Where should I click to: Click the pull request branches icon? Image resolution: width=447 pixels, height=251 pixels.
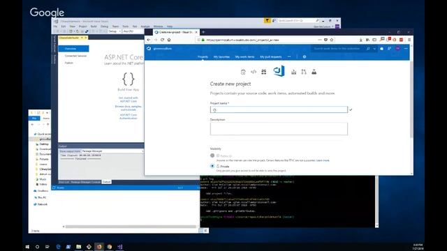(304, 72)
